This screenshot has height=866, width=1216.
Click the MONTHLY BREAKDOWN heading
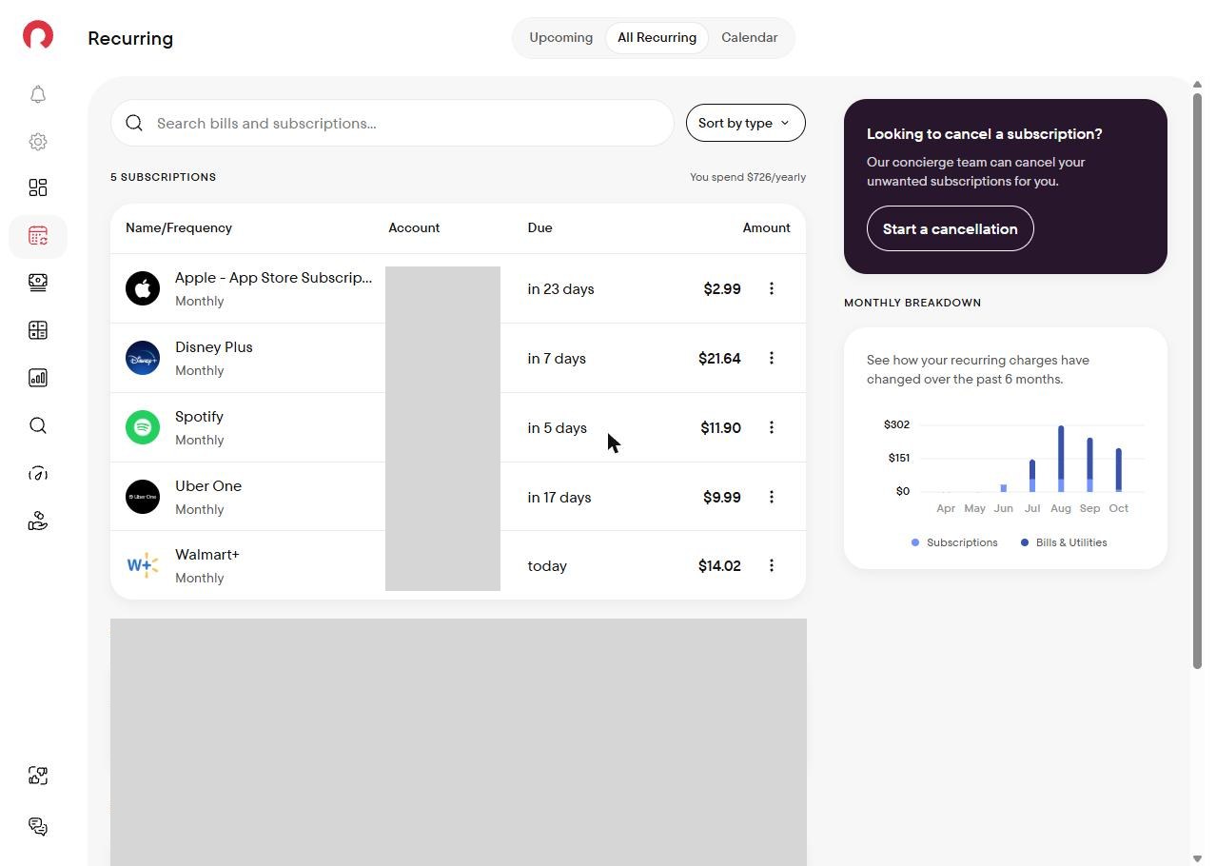(x=912, y=303)
